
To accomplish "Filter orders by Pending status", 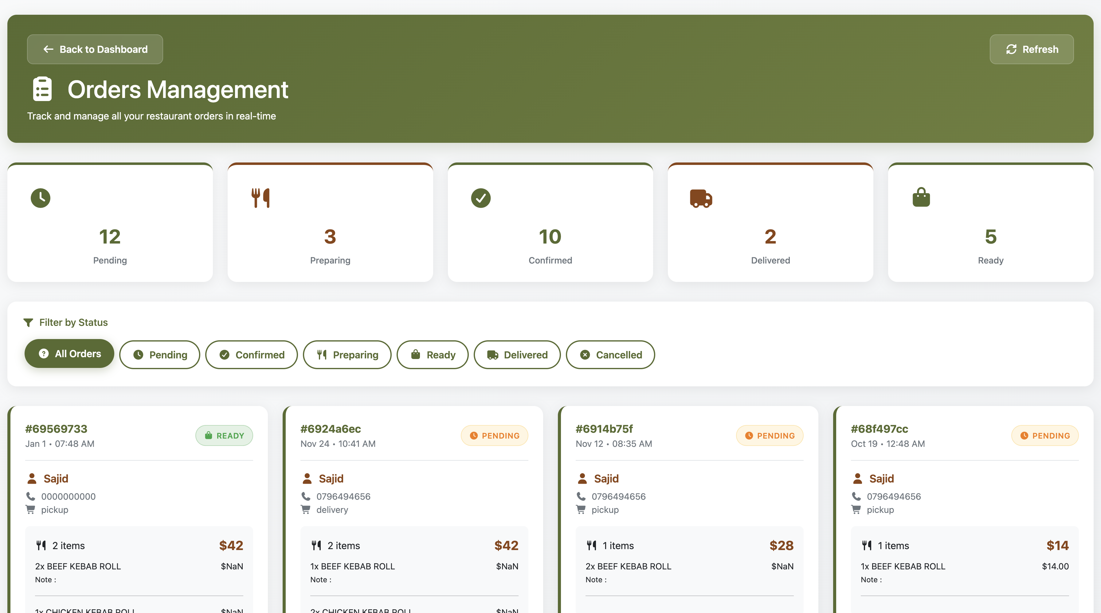I will click(160, 354).
